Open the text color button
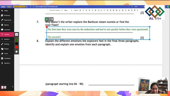 pyautogui.click(x=92, y=10)
